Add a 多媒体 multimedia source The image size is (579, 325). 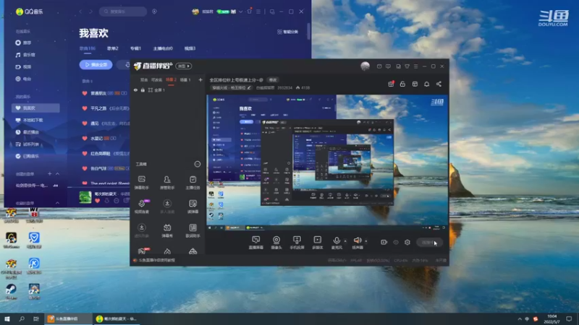tap(317, 243)
